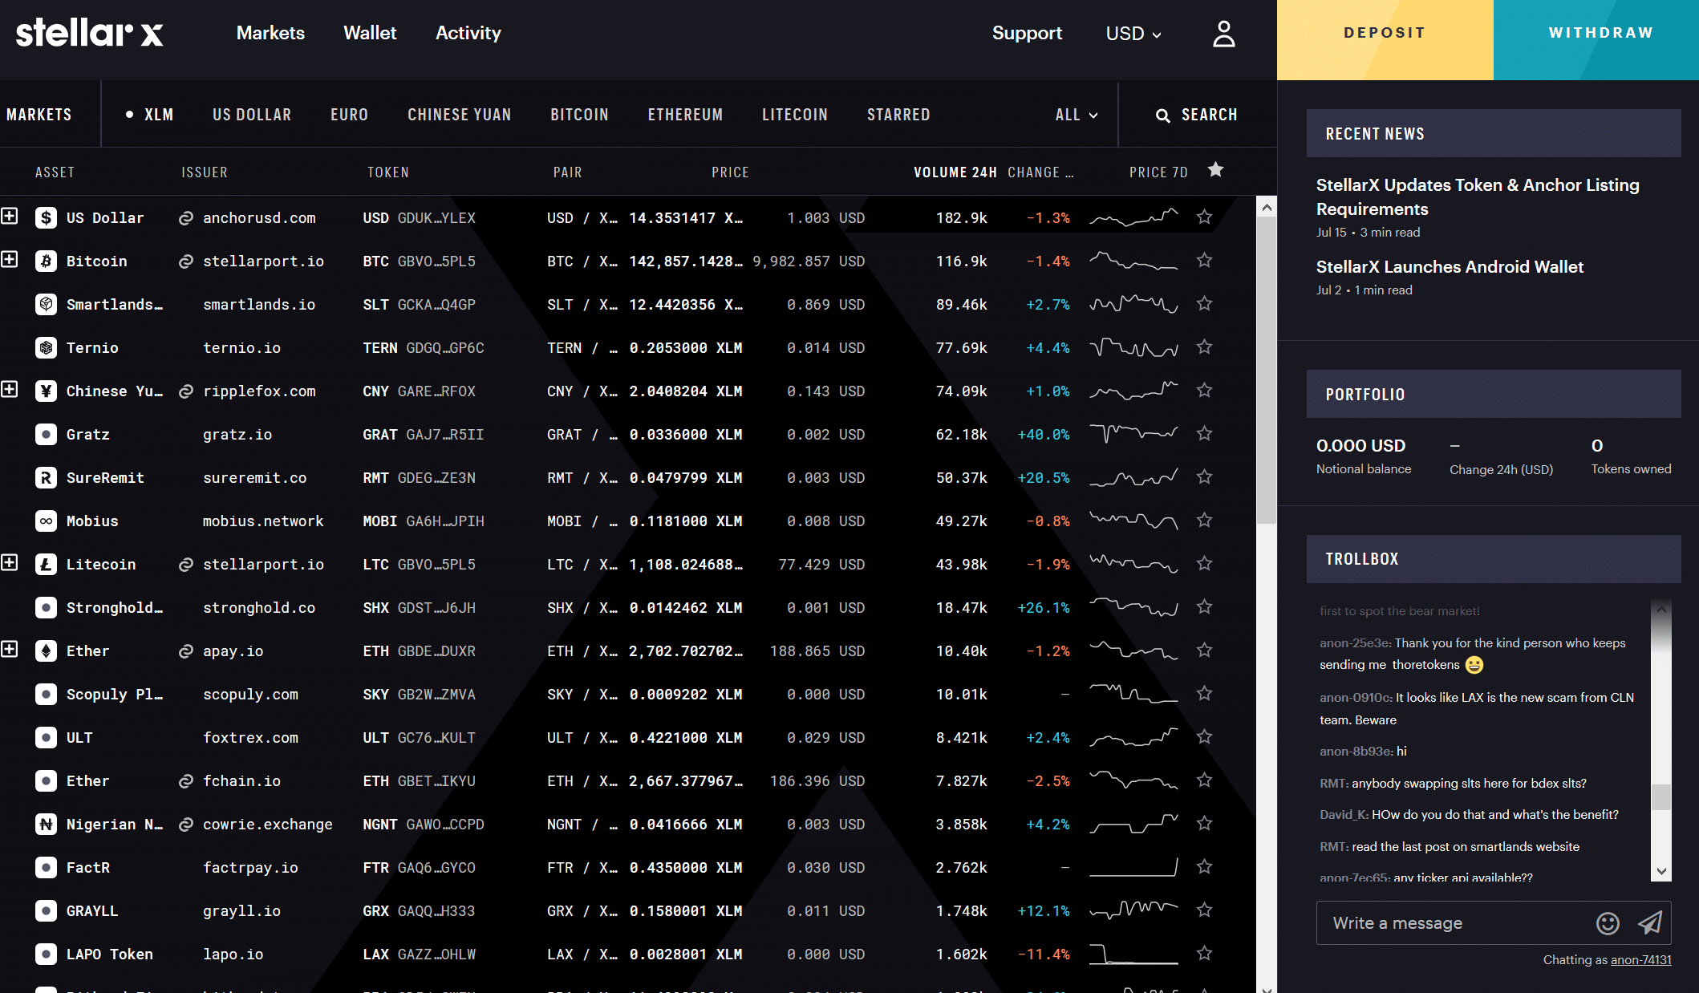Click the markets table scrollbar thumb
Screen dimensions: 1699x993
click(x=1267, y=369)
